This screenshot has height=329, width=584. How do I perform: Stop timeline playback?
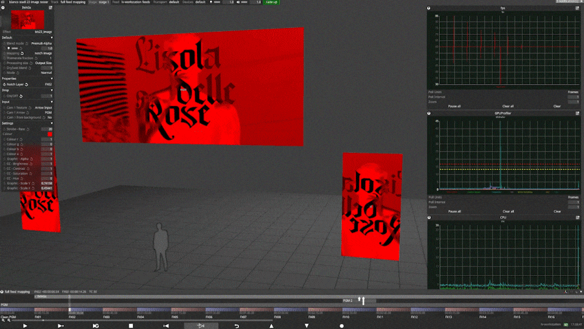[x=131, y=325]
